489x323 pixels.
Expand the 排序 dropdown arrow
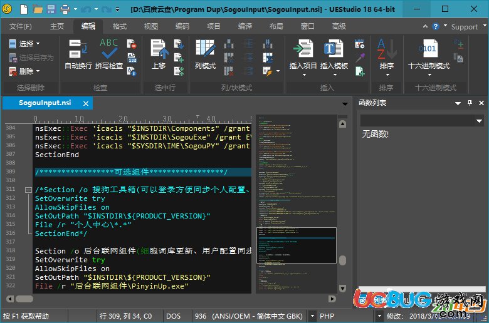[387, 74]
